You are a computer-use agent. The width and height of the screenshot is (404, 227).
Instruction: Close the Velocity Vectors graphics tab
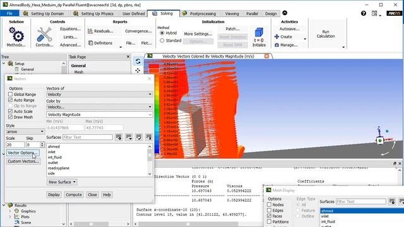(x=266, y=56)
